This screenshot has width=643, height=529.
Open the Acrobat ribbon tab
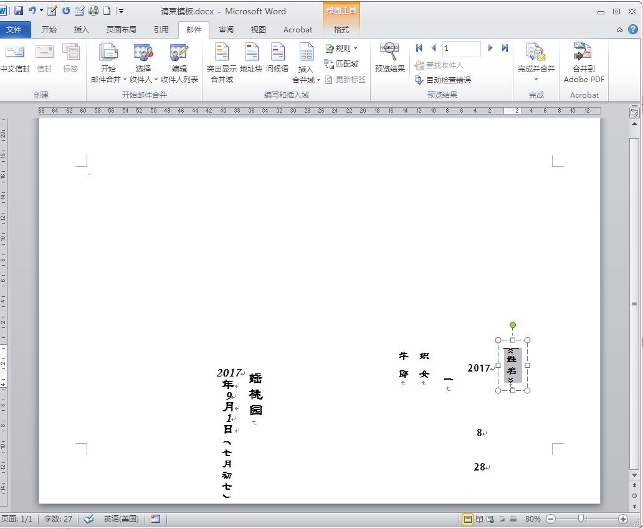coord(298,29)
